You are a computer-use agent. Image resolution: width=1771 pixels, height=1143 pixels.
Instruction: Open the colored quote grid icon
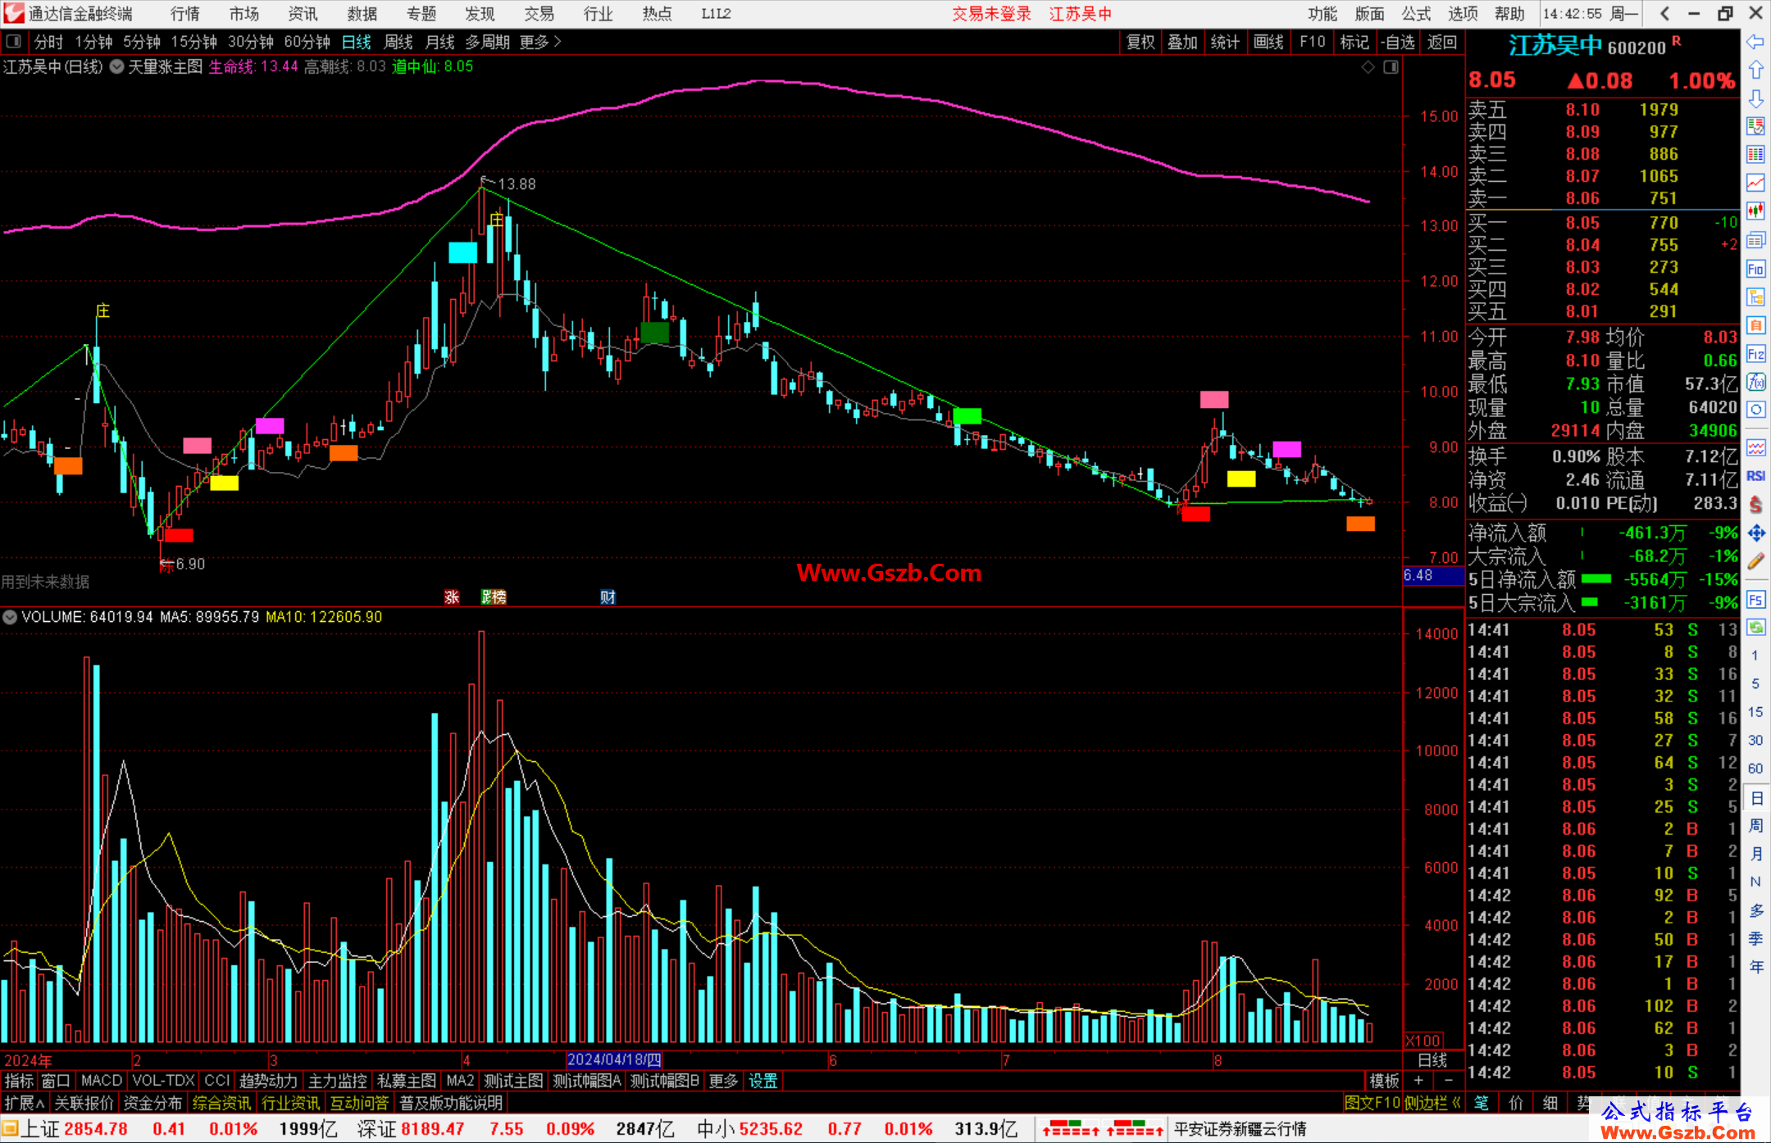tap(1755, 154)
